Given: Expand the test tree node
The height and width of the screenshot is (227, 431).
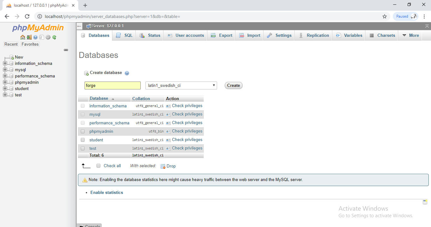Looking at the screenshot, I should [5, 95].
